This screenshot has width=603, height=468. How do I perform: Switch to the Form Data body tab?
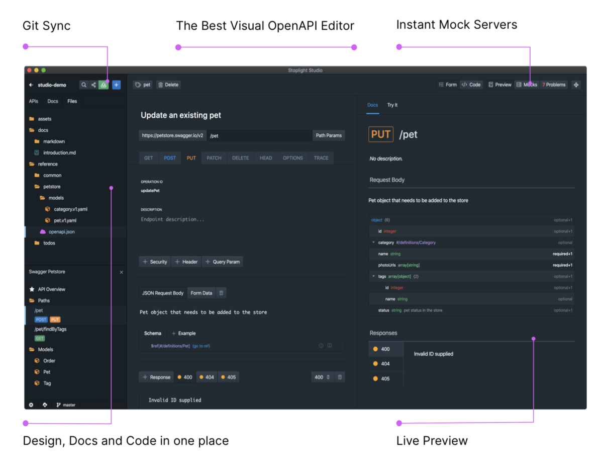(202, 293)
